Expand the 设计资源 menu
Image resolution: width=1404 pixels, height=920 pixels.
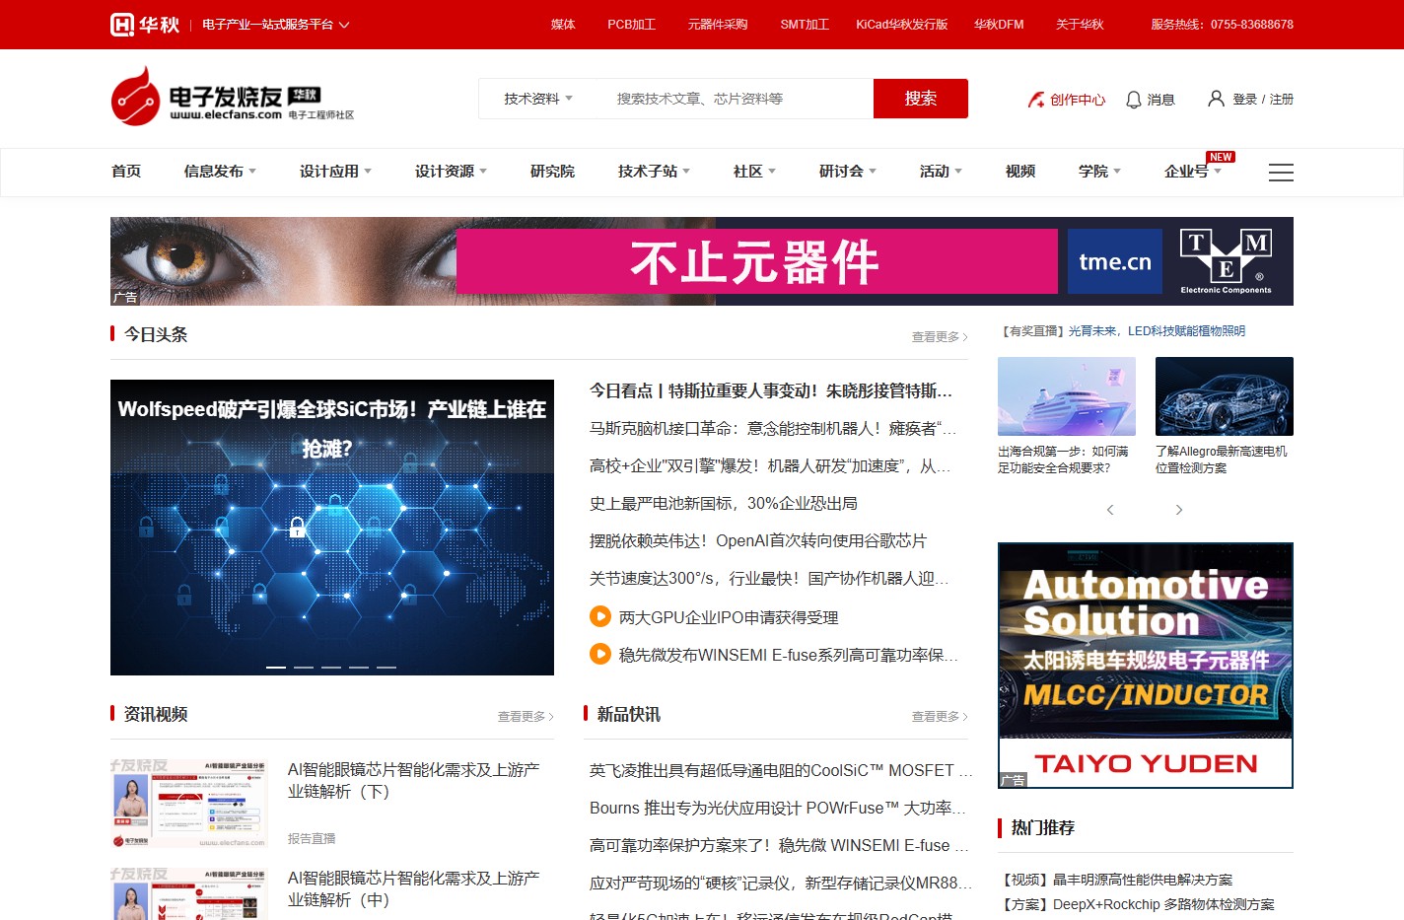tap(451, 172)
